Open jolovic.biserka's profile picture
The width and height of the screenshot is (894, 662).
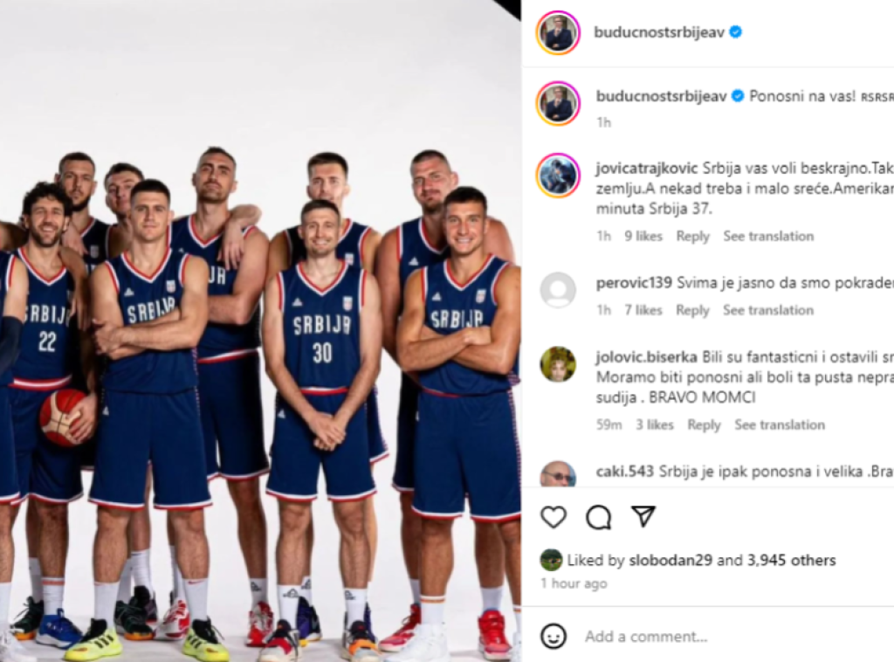click(x=558, y=364)
